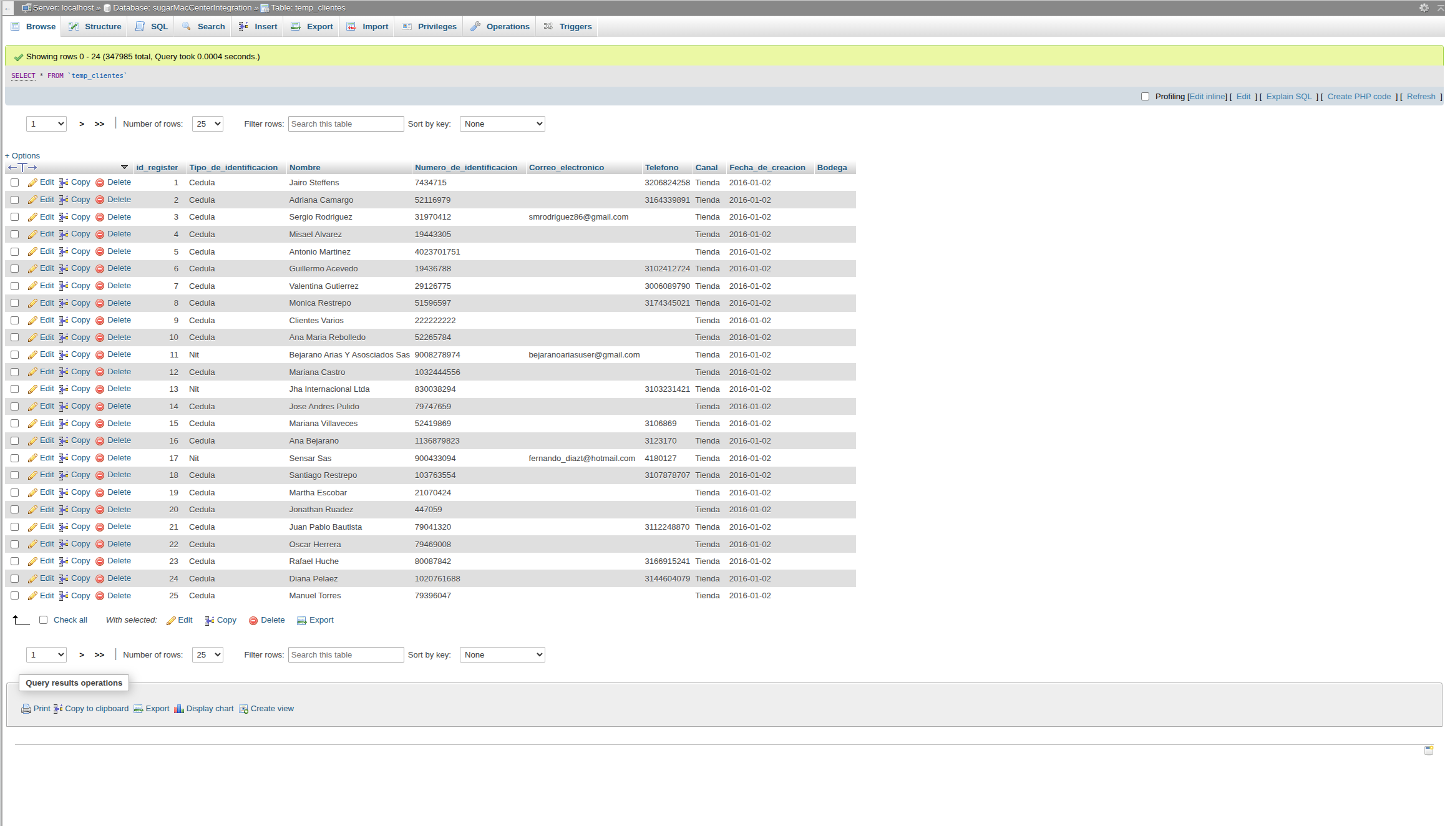Open the top page number selector

coord(46,124)
